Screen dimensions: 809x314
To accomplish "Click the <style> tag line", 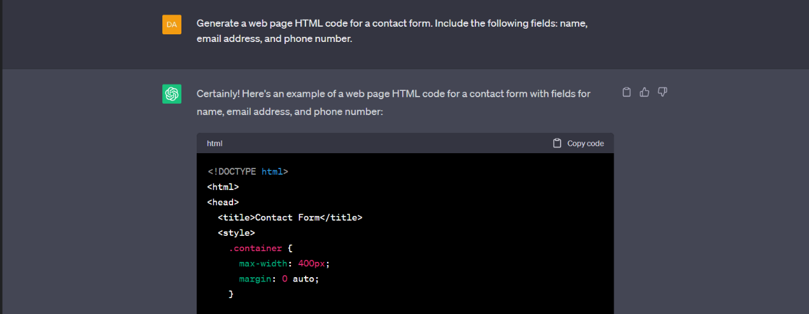I will pos(237,233).
